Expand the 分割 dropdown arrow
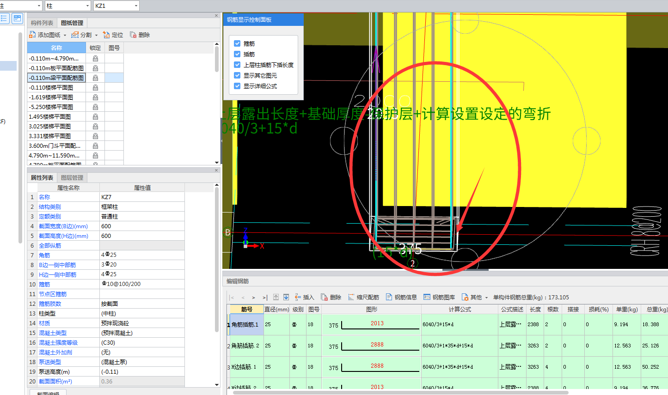 [x=96, y=35]
